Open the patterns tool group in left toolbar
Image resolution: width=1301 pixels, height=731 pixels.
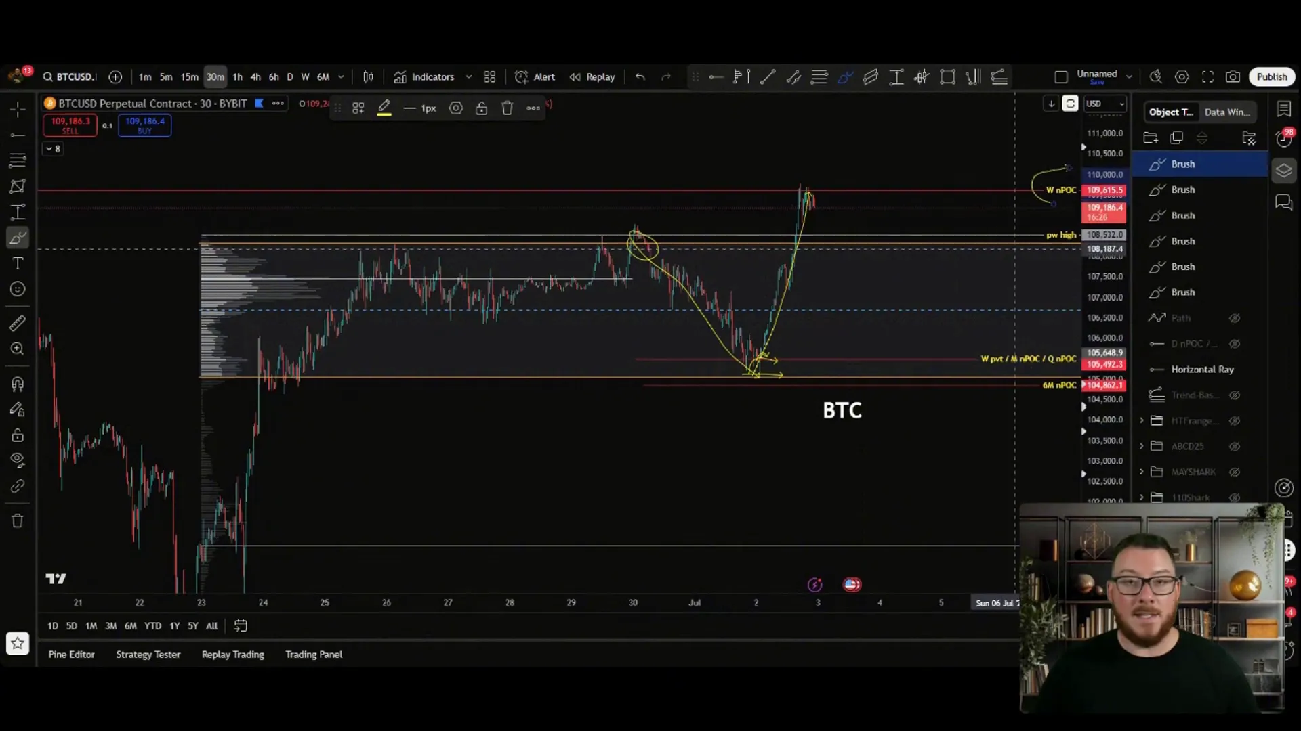[18, 186]
